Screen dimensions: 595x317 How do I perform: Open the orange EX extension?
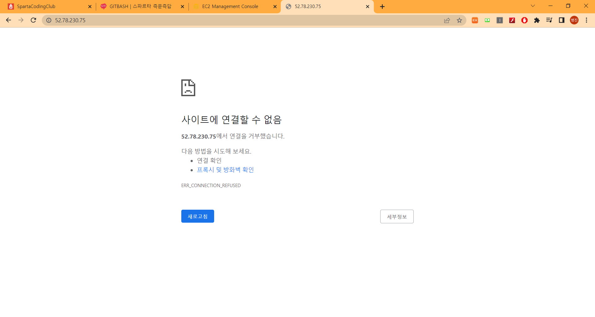475,20
